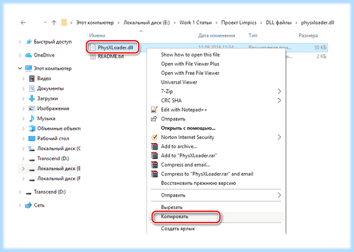Image resolution: width=354 pixels, height=252 pixels.
Task: Click the Изображения pictures icon
Action: [x=32, y=108]
